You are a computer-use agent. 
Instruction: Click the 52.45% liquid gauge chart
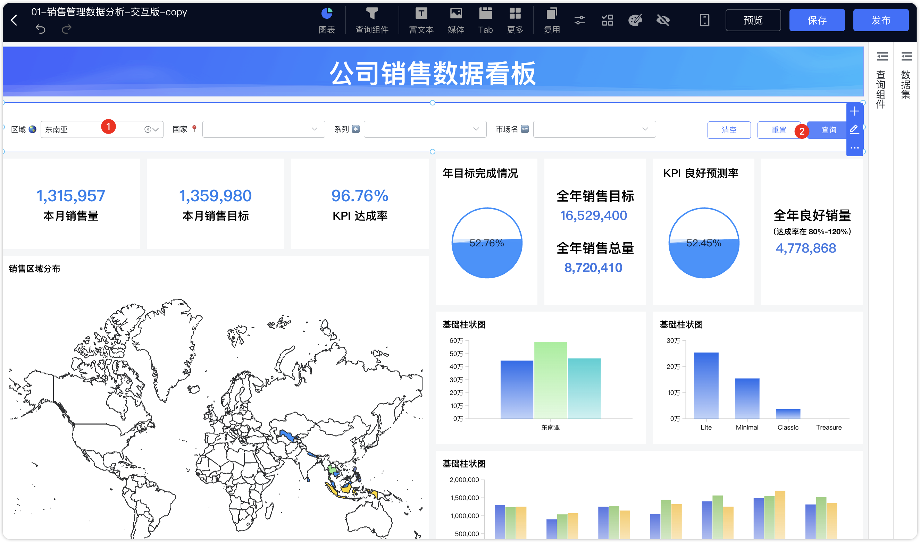[704, 243]
